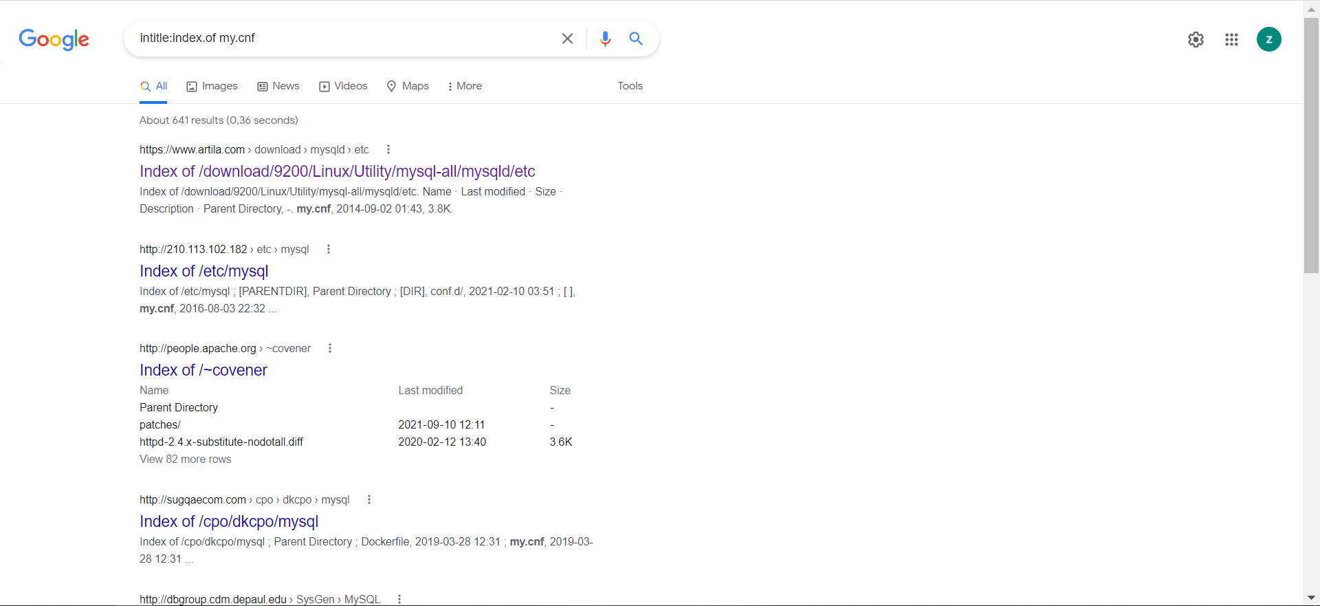1320x606 pixels.
Task: Click httpd-2.4.x-substitute-nodotall.diff row
Action: tap(356, 442)
